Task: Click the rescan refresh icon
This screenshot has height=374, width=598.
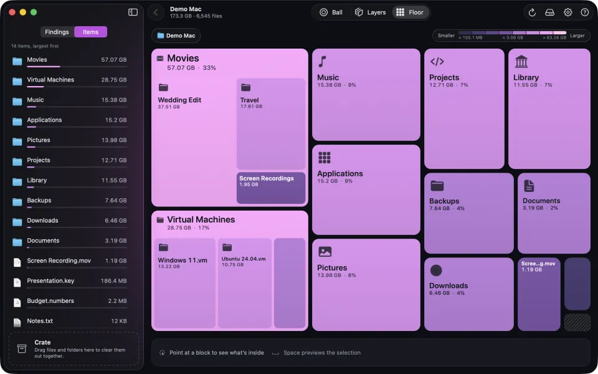Action: tap(532, 12)
